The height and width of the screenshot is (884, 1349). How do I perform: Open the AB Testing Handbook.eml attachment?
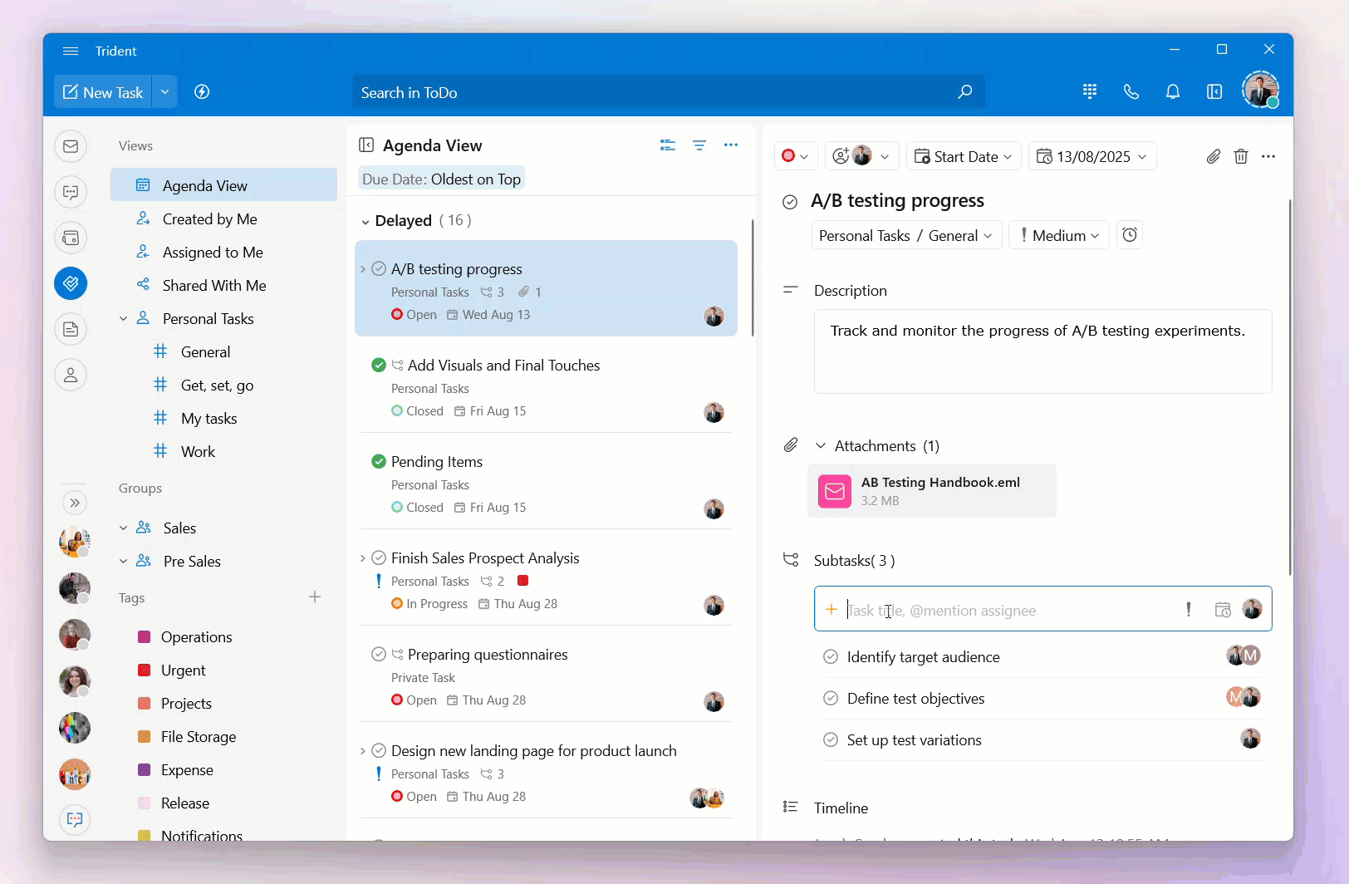point(931,491)
